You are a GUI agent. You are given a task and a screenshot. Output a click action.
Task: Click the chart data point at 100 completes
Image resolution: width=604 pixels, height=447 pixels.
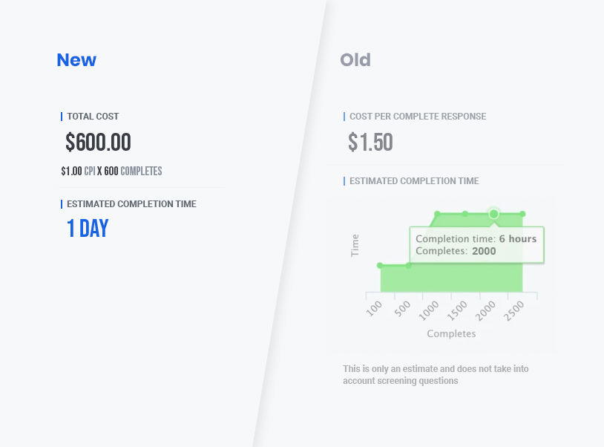[x=380, y=266]
